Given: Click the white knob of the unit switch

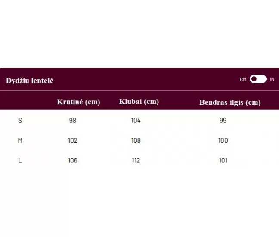Looking at the screenshot, I should (254, 79).
